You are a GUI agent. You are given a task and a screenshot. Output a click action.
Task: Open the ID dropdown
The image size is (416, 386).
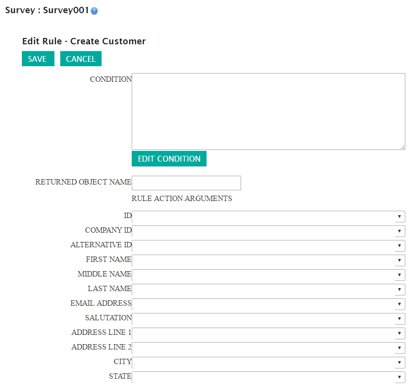click(x=268, y=217)
